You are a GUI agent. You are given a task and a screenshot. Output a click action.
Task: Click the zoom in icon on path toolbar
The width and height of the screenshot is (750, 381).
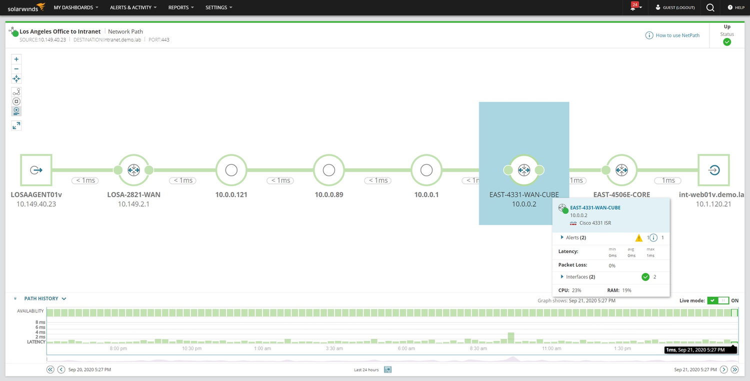pyautogui.click(x=16, y=59)
